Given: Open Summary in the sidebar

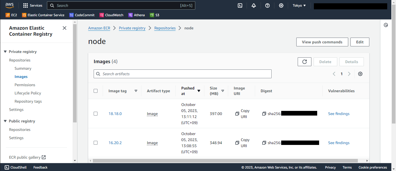Looking at the screenshot, I should pos(23,68).
